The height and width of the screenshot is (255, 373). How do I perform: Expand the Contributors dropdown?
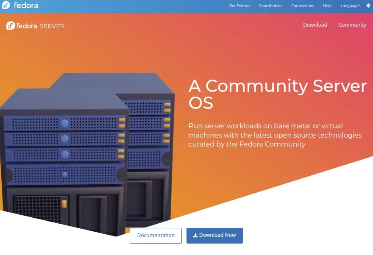(270, 6)
